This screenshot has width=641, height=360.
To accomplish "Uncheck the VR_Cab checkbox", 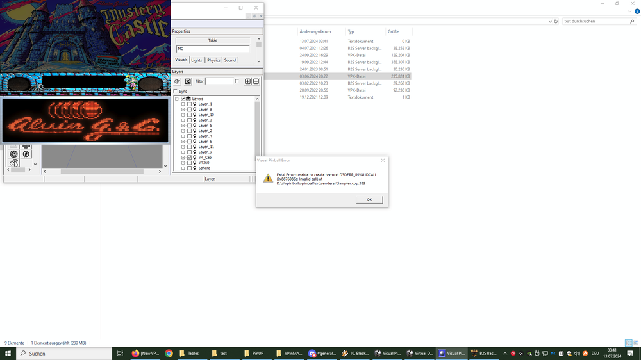I will (x=189, y=158).
